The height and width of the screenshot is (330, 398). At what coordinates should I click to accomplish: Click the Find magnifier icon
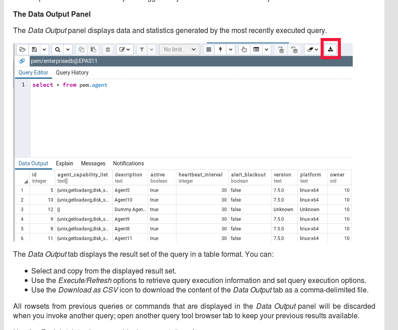58,49
